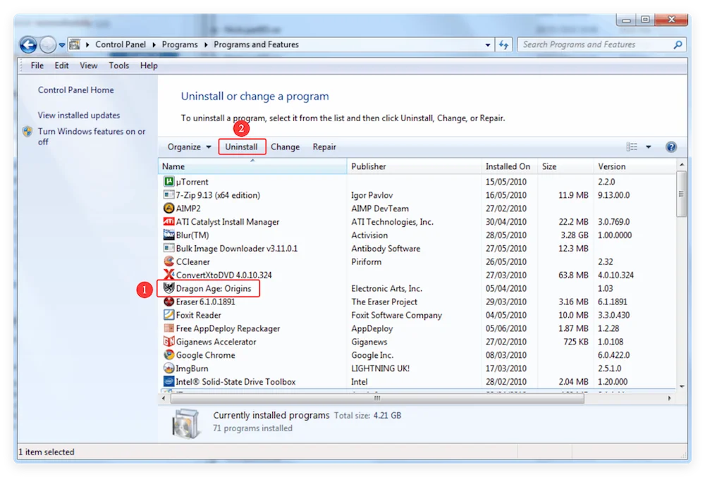Click the horizontal scroll right arrow

[670, 398]
